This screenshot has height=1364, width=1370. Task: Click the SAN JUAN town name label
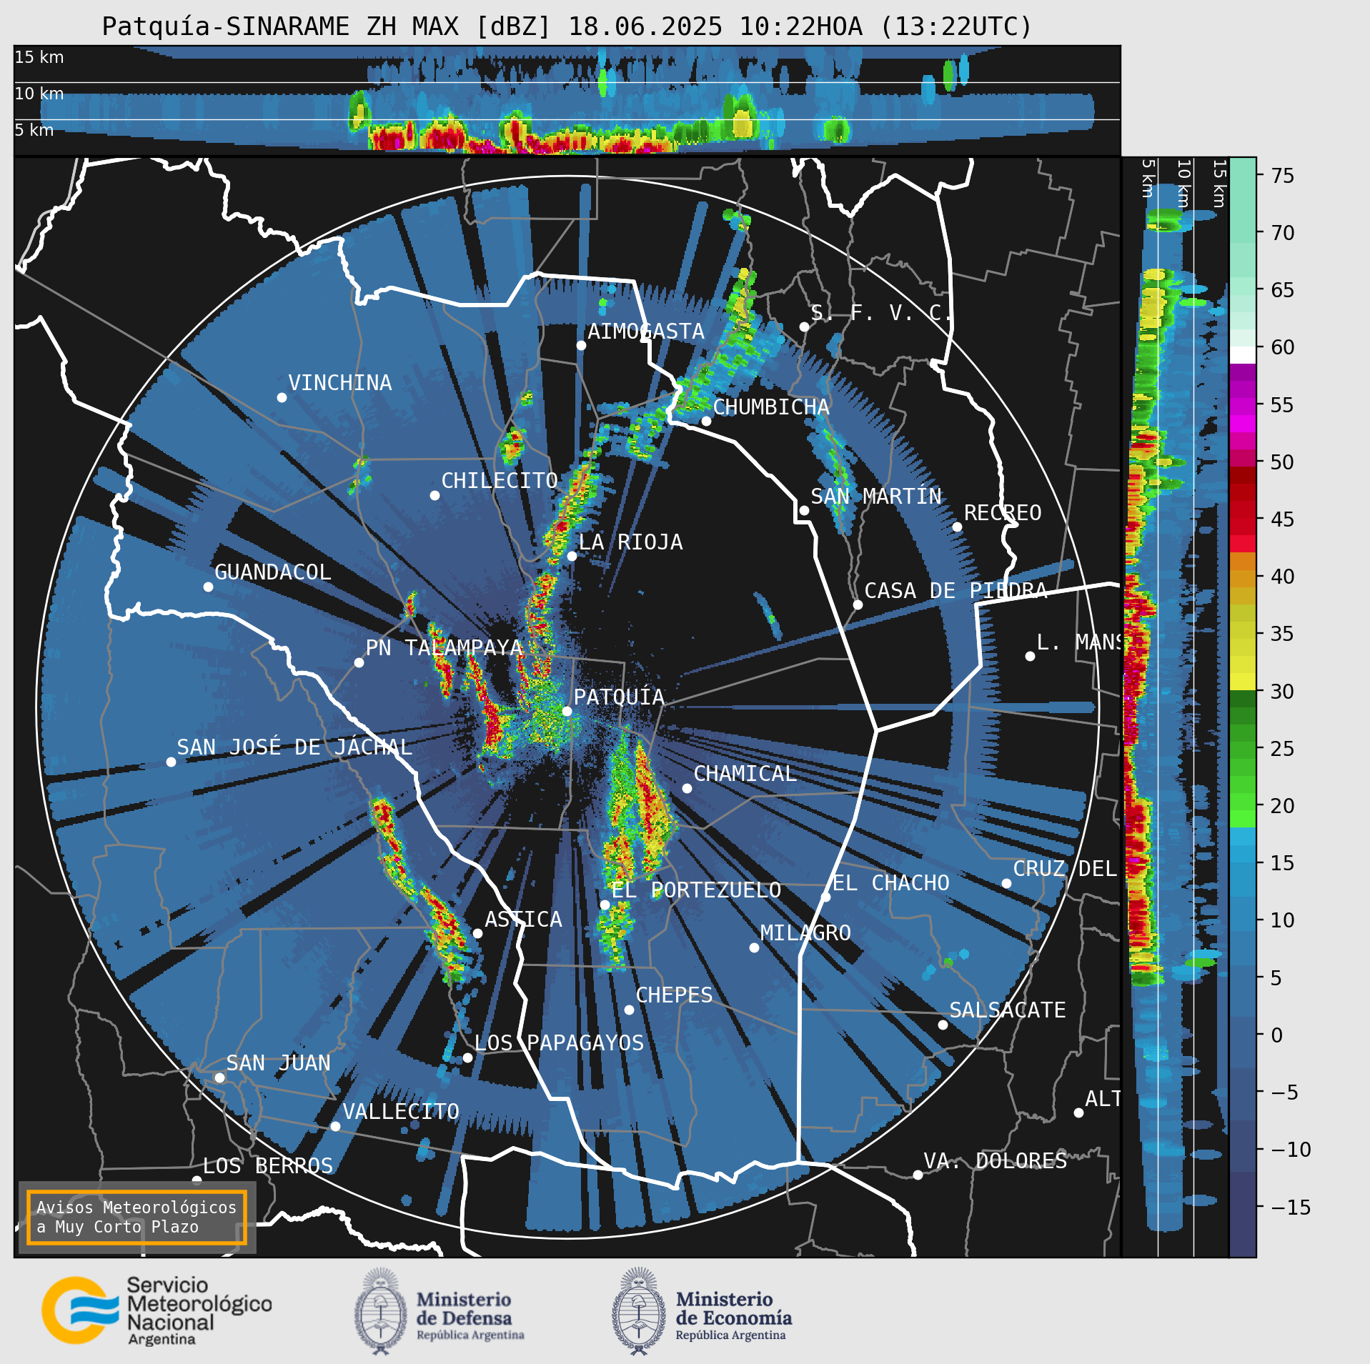[279, 1063]
